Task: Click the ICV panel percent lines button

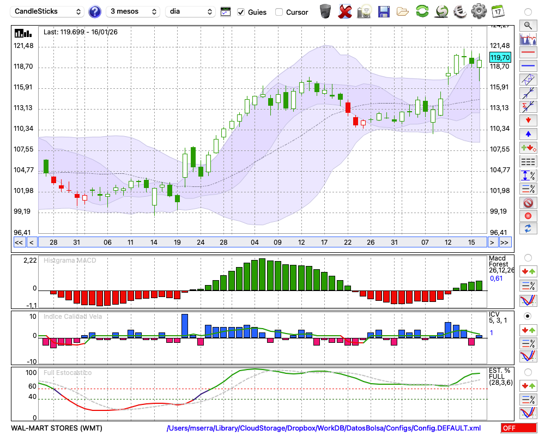Action: (528, 343)
